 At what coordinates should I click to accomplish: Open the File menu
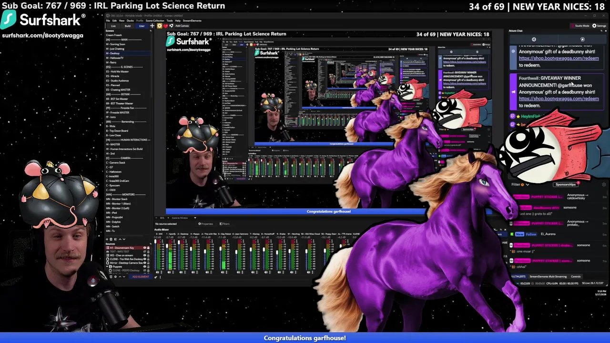[108, 20]
